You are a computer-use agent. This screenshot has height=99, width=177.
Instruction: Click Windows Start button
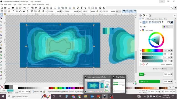3,97
